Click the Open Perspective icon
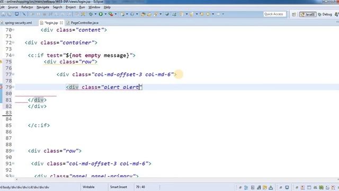The width and height of the screenshot is (339, 191). coord(293,14)
